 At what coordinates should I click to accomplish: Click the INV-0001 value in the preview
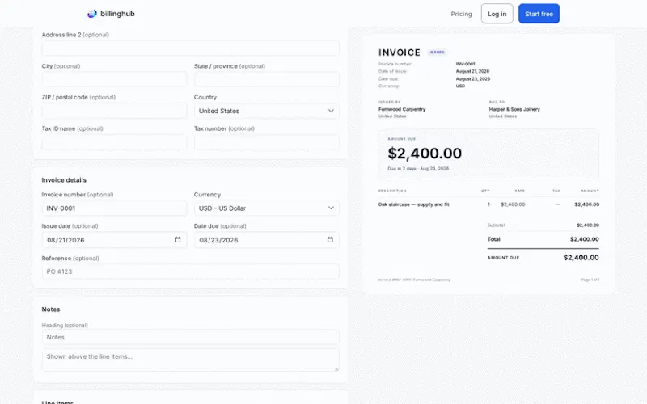coord(466,64)
